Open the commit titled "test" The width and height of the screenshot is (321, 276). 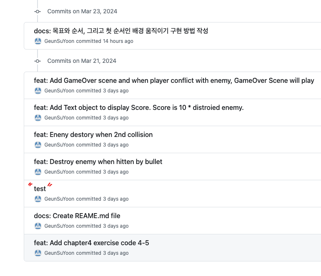40,189
